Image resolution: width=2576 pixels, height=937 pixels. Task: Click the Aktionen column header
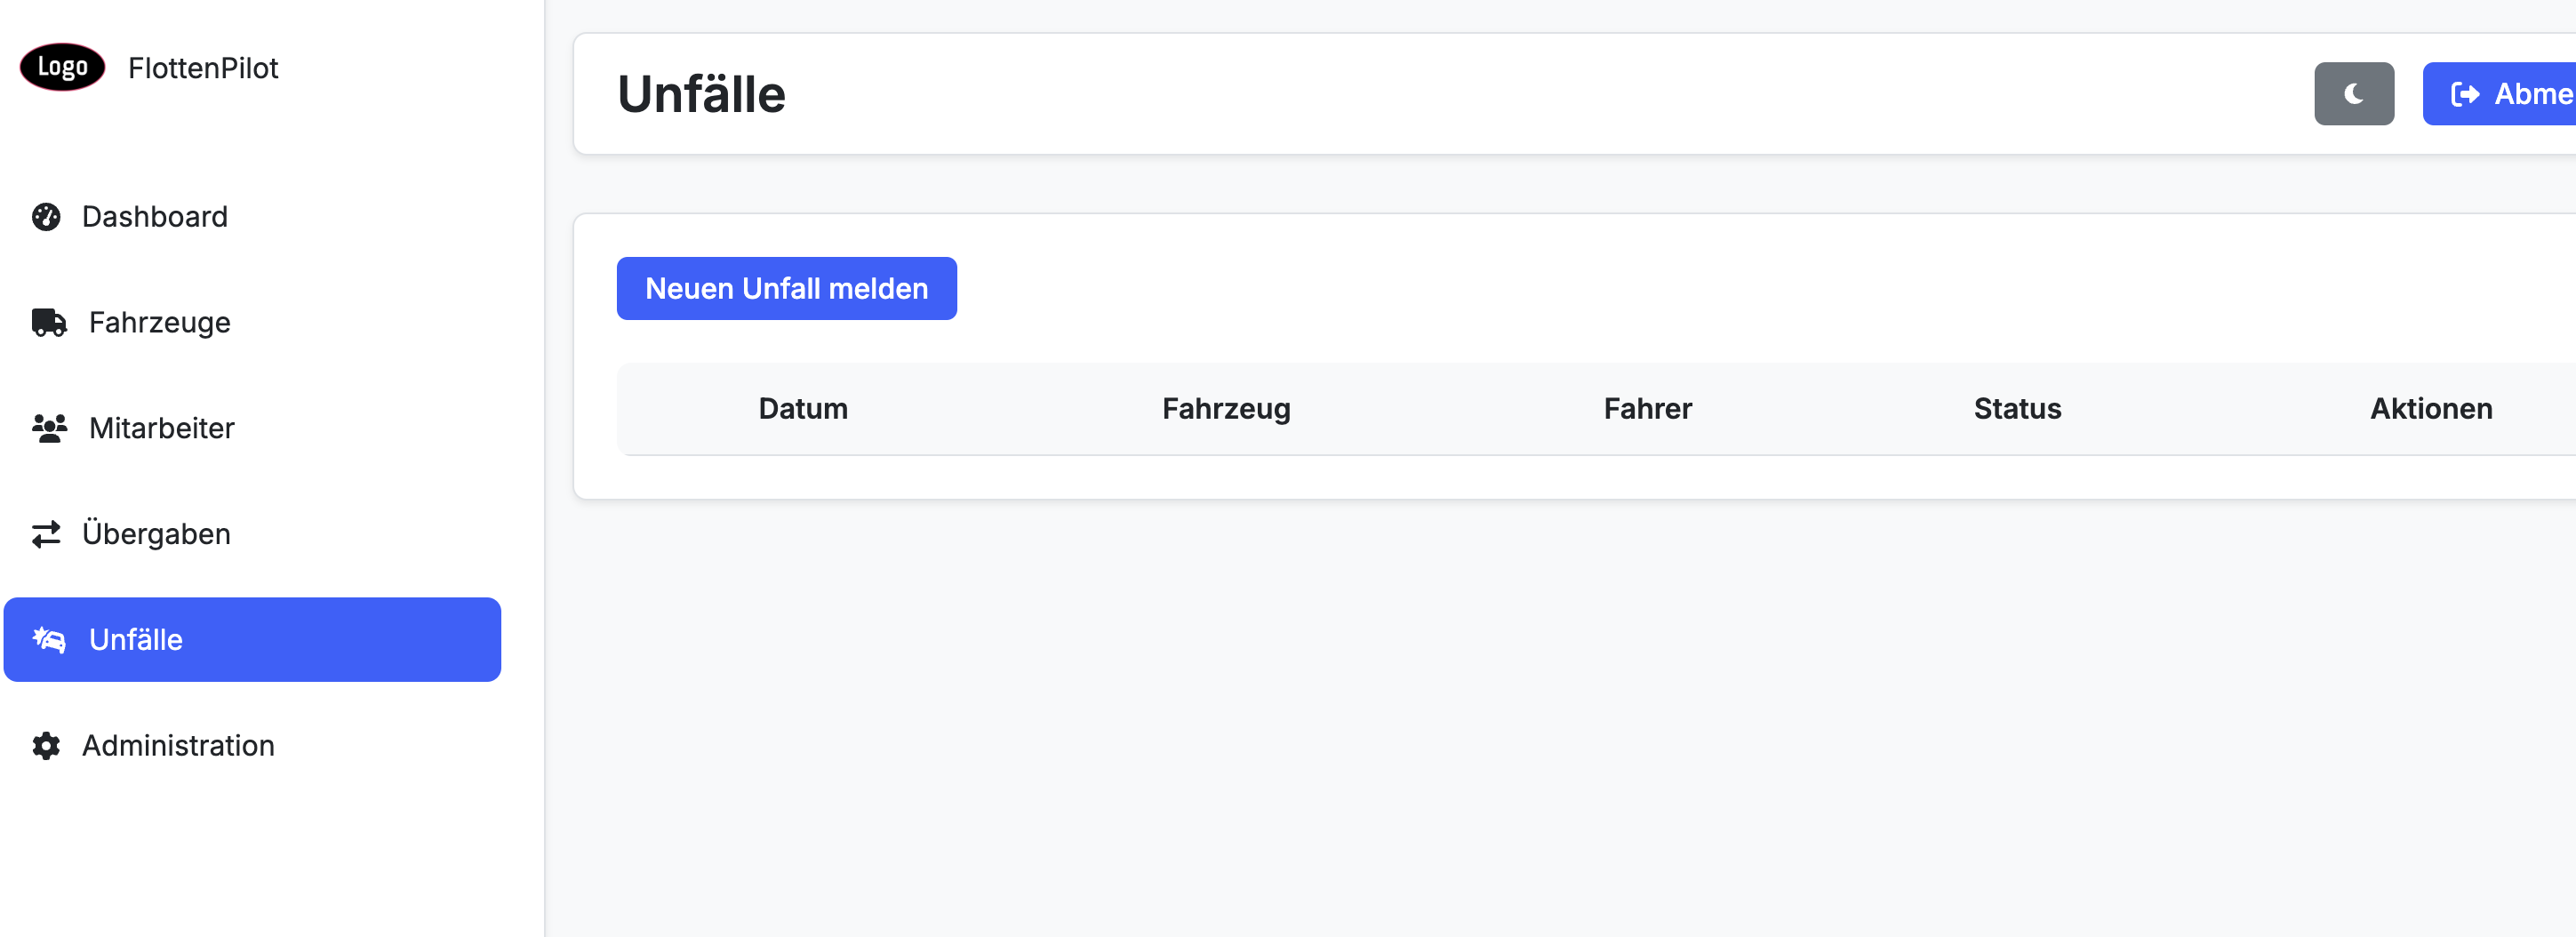(x=2431, y=408)
